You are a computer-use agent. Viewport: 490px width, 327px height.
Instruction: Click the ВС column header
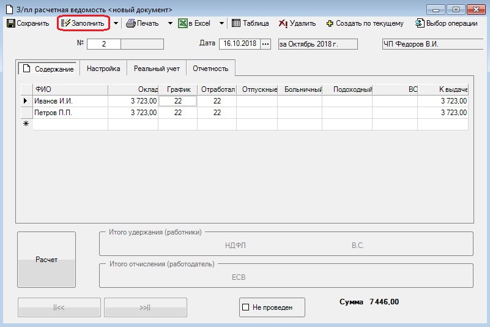(395, 89)
